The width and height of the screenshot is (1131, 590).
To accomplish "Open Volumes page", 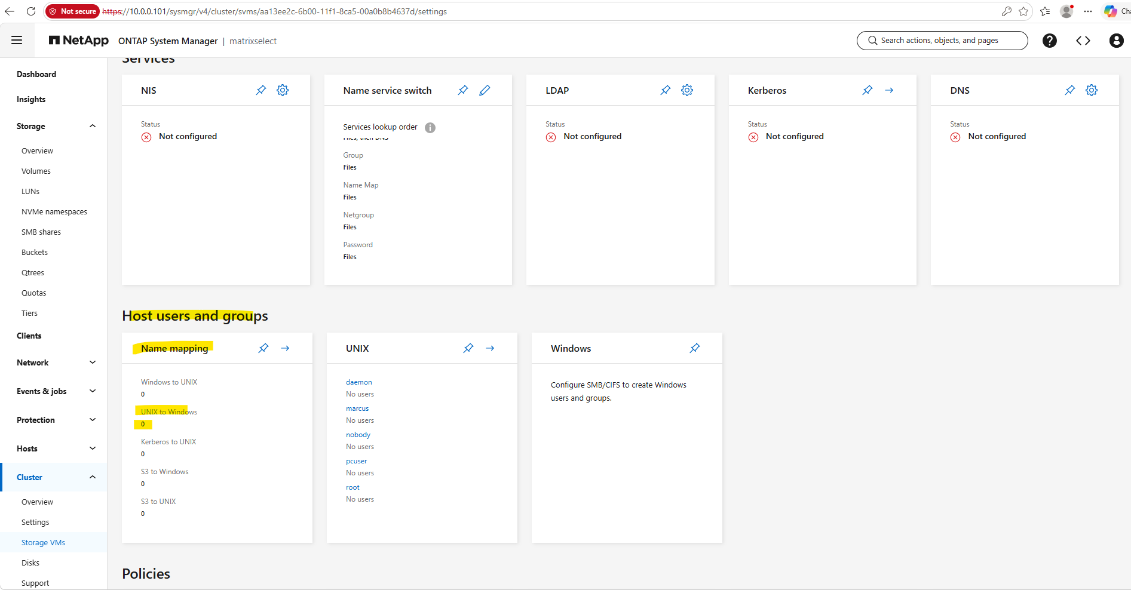I will [36, 171].
